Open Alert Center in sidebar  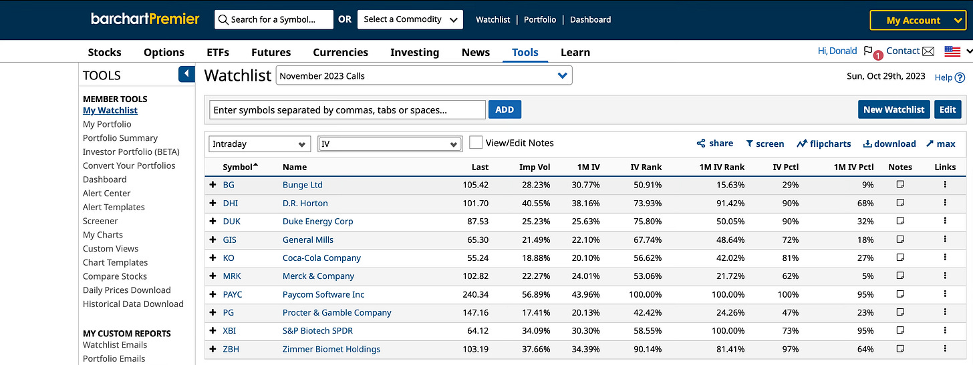click(107, 193)
